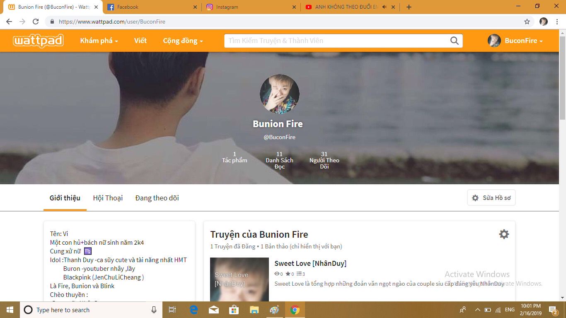
Task: Switch to the Facebook browser tab
Action: (152, 7)
